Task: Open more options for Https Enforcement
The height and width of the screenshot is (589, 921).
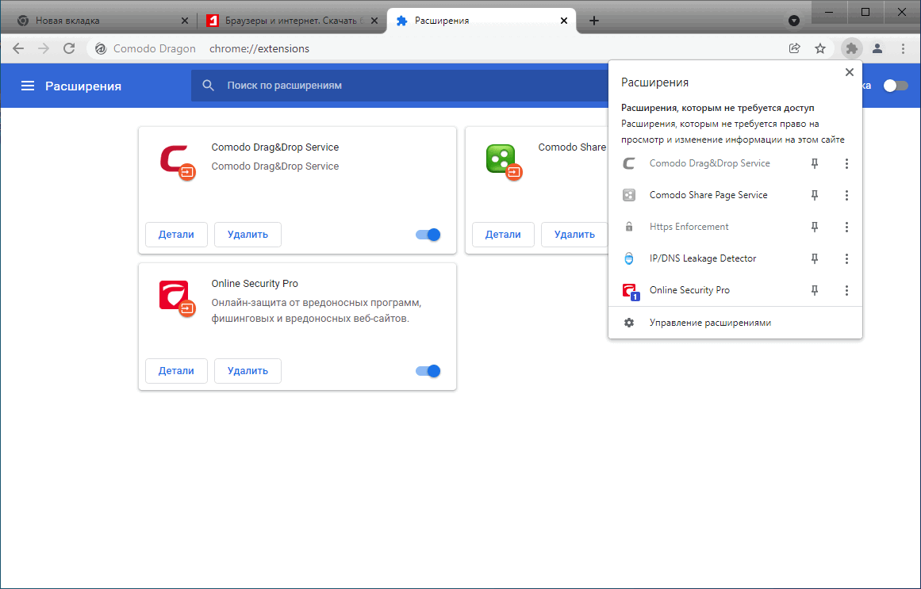Action: [846, 228]
